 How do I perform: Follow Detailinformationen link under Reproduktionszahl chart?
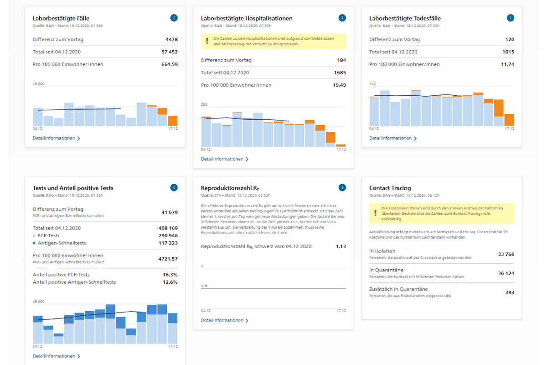tap(222, 320)
